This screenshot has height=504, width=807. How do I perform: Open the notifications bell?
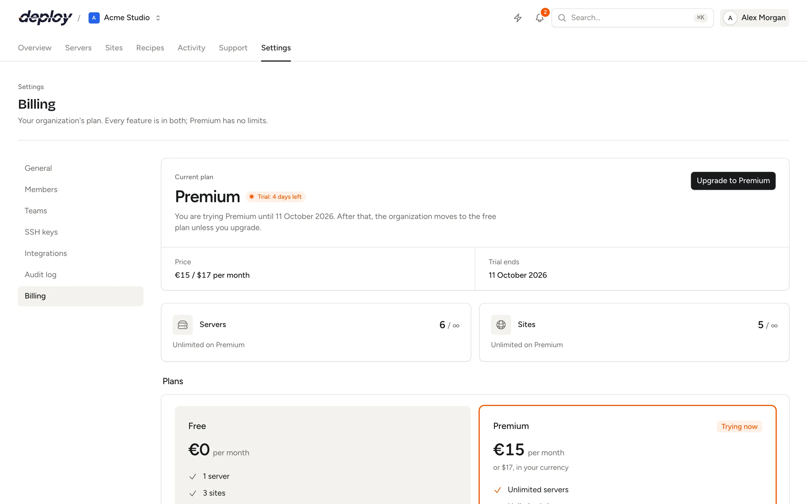(x=540, y=18)
